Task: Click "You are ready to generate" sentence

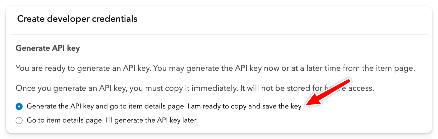Action: 83,68
